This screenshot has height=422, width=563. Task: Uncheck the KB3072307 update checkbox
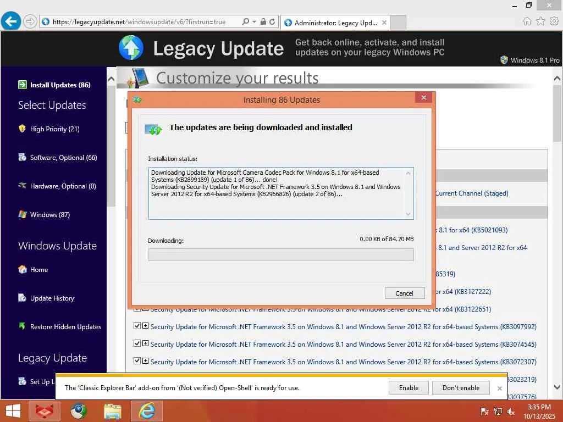coord(137,361)
